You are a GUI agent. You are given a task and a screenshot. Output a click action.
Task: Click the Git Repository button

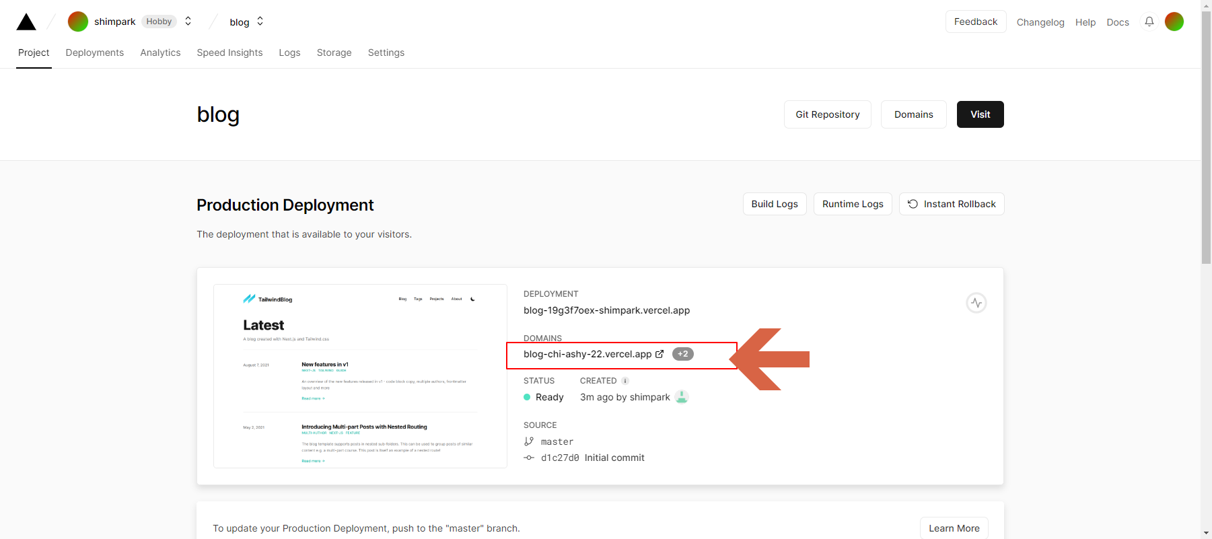tap(828, 114)
